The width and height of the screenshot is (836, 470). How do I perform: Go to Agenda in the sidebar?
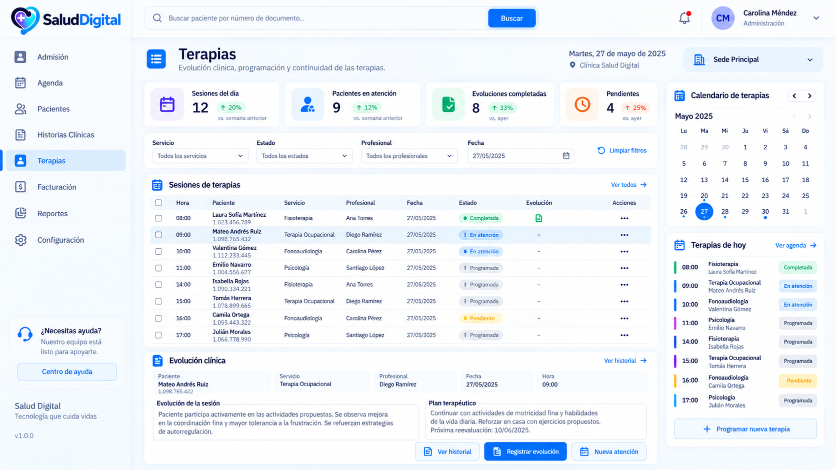pos(65,83)
